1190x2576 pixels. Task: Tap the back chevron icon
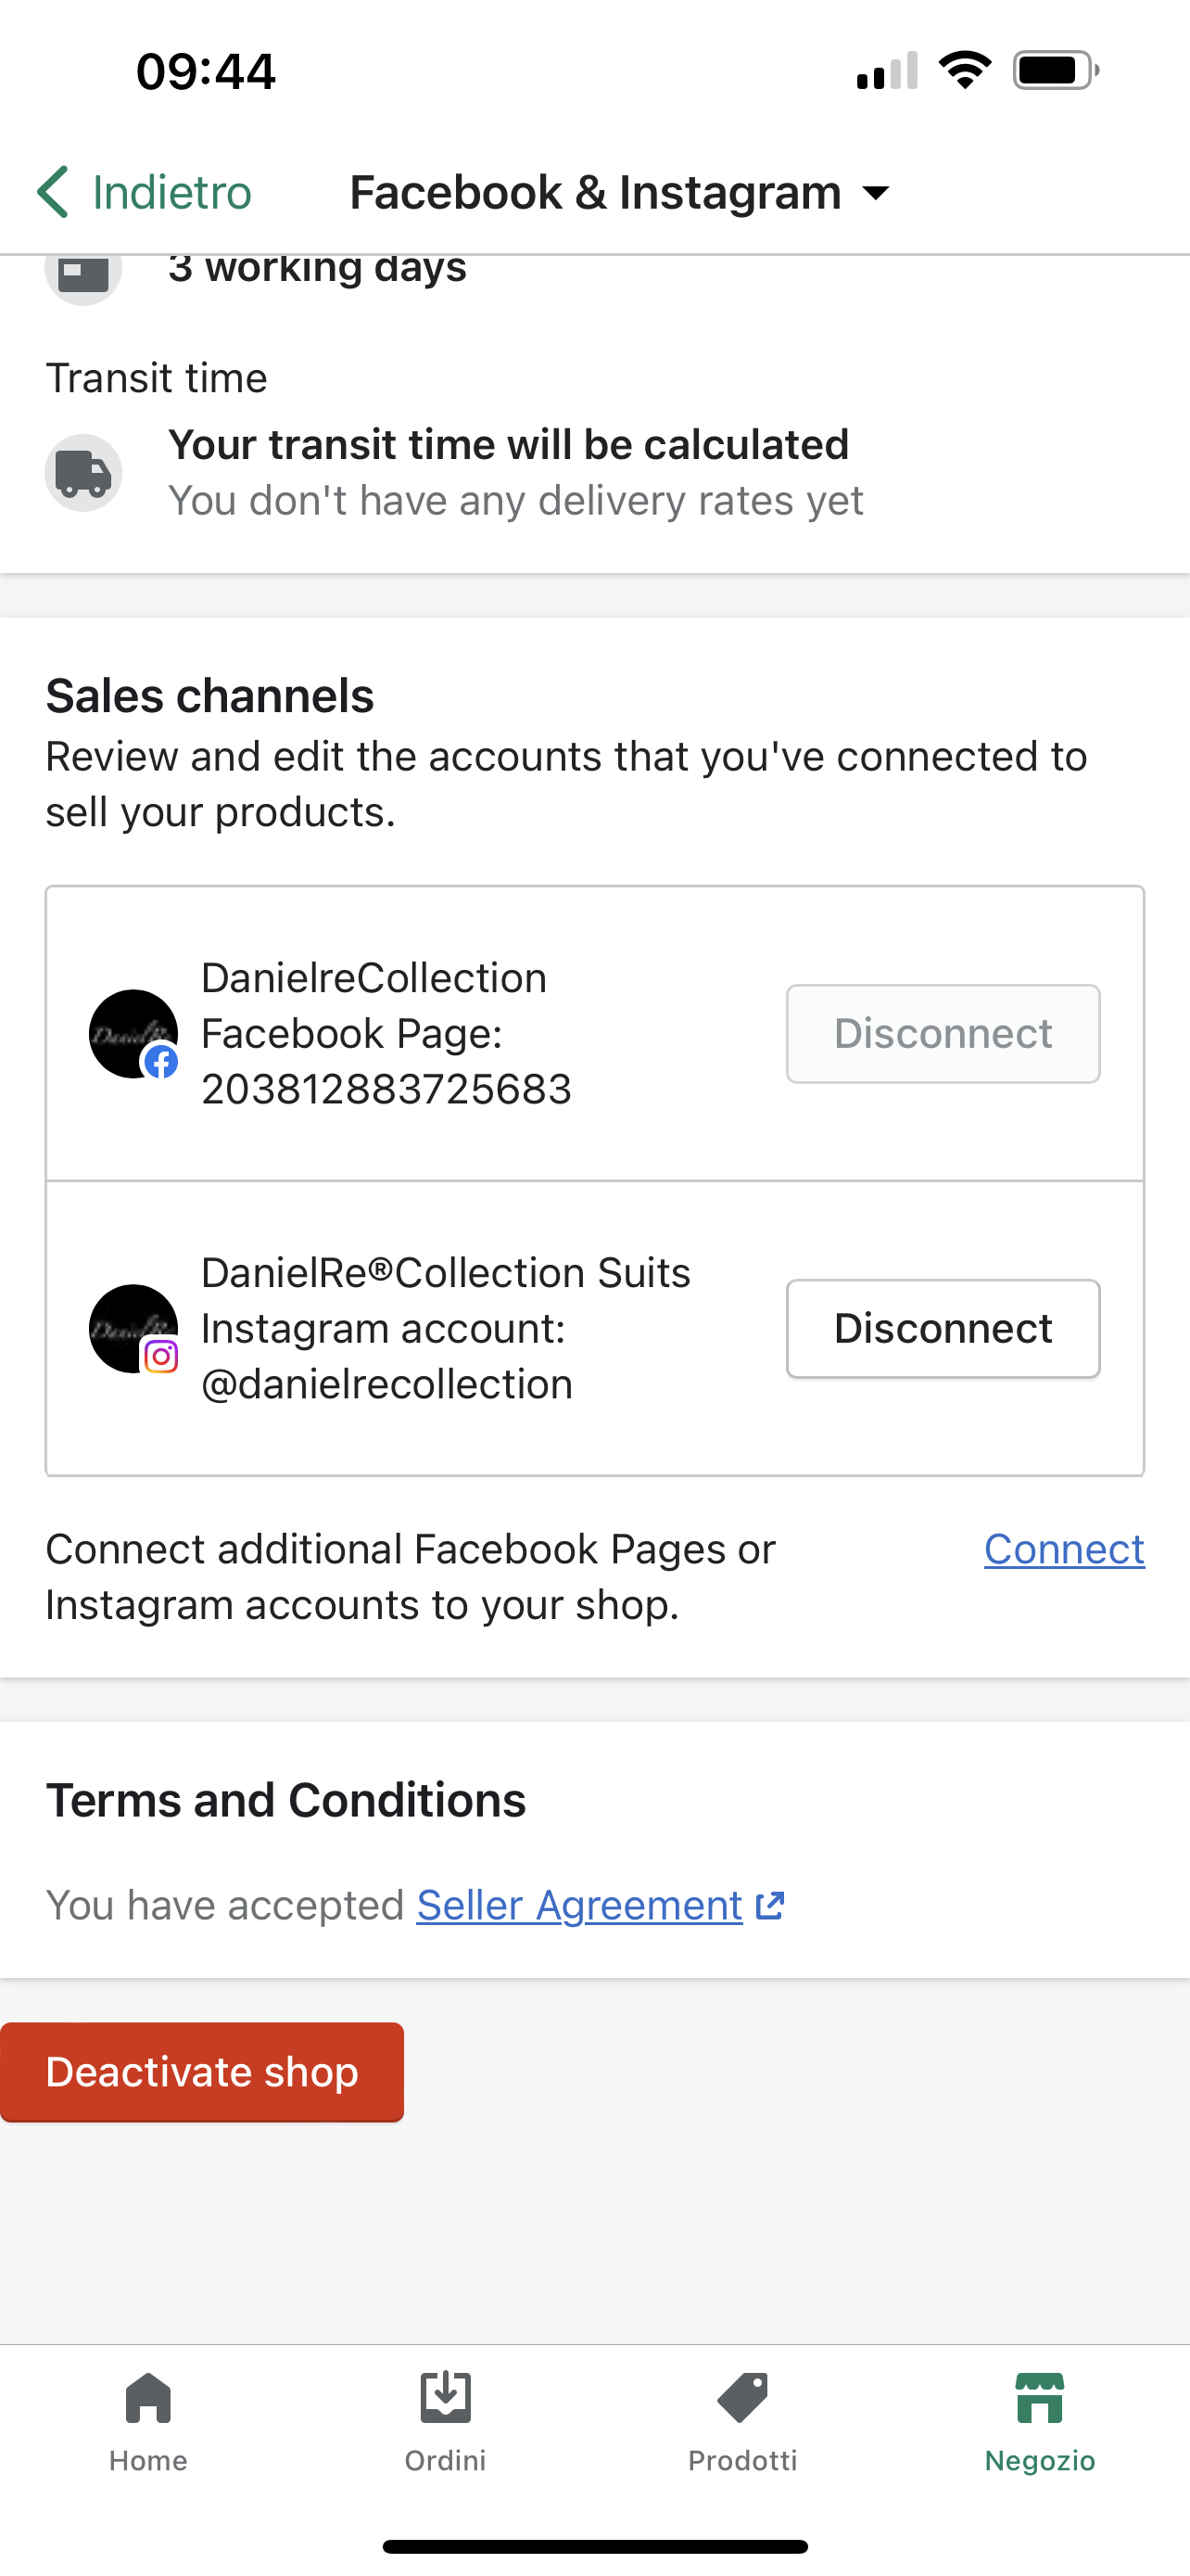[52, 192]
